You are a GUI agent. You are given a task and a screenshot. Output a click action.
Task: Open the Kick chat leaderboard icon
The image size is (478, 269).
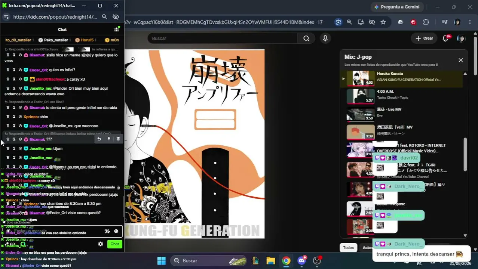coord(117,29)
